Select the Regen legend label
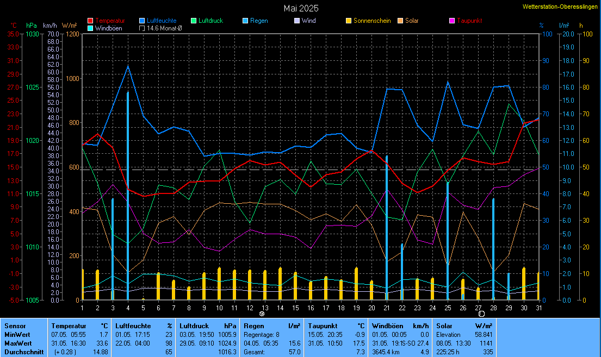 tap(259, 21)
